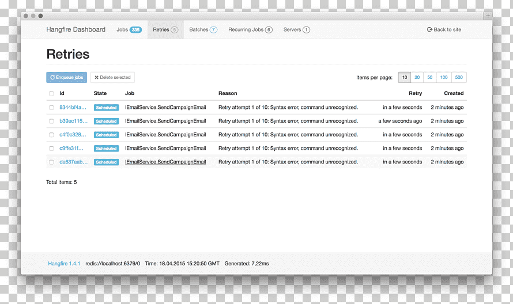Check the box for job 8344bf4a
Screen dimensions: 513x304
click(x=51, y=108)
